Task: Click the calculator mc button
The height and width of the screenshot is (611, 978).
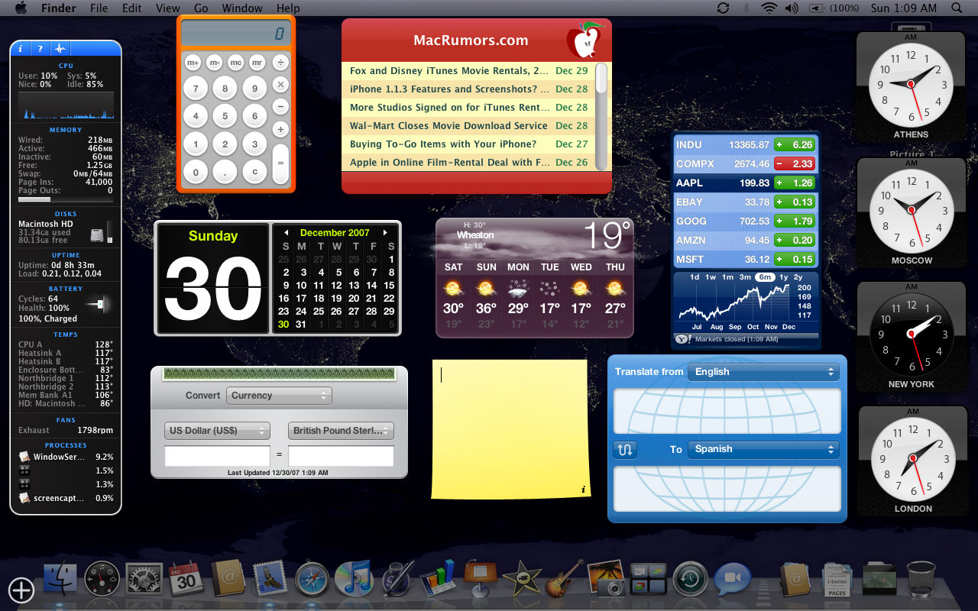Action: (236, 62)
